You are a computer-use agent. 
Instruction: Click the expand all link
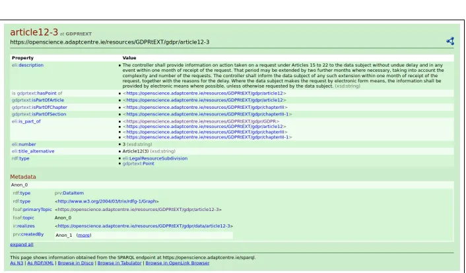[x=22, y=245]
